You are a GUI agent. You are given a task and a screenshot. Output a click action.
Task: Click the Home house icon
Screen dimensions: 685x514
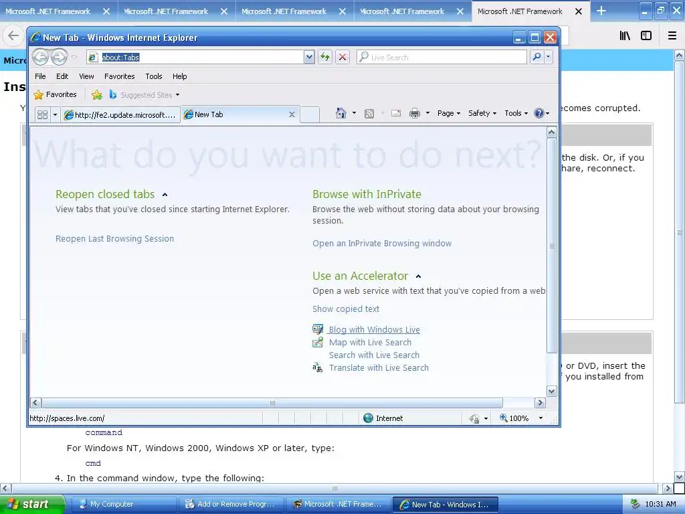(340, 113)
